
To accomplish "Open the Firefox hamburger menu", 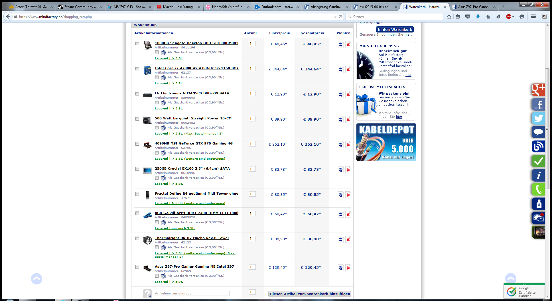I will pyautogui.click(x=533, y=17).
